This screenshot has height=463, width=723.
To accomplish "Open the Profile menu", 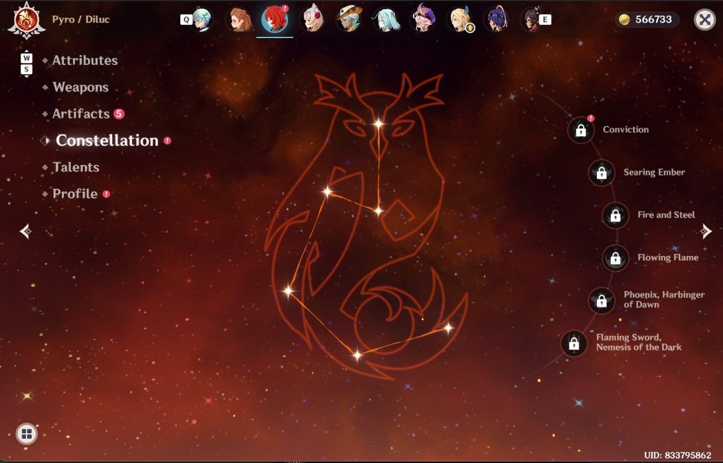I will coord(75,194).
